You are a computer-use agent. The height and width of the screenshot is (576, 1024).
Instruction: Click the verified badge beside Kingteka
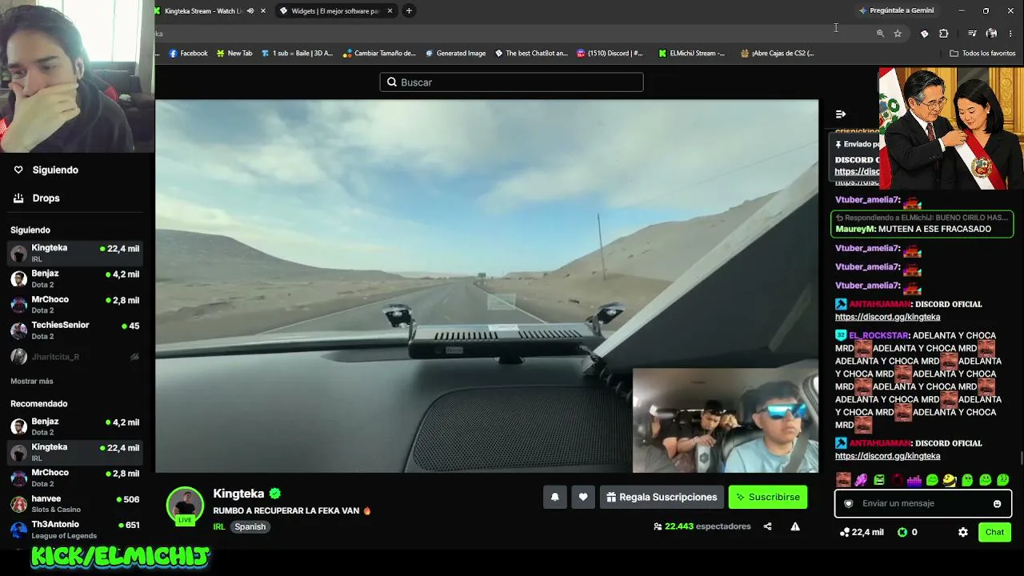pyautogui.click(x=275, y=494)
